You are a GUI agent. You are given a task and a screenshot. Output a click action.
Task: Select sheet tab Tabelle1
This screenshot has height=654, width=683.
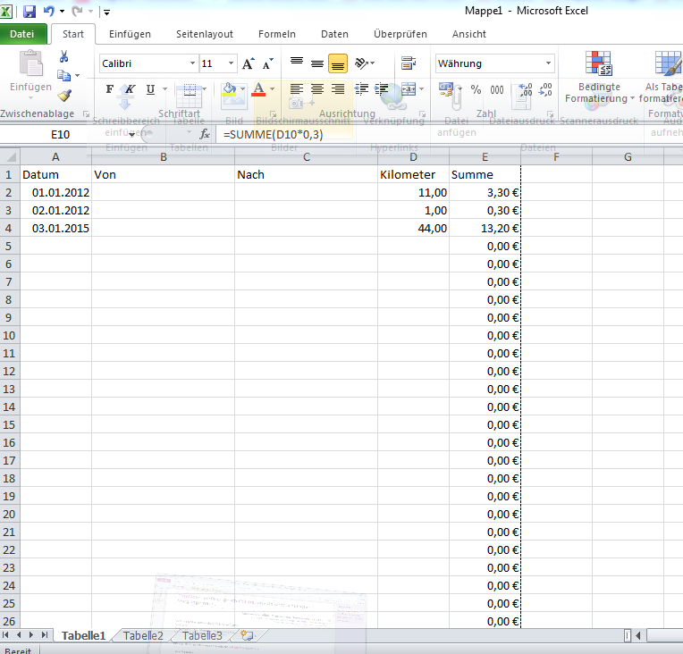(83, 636)
